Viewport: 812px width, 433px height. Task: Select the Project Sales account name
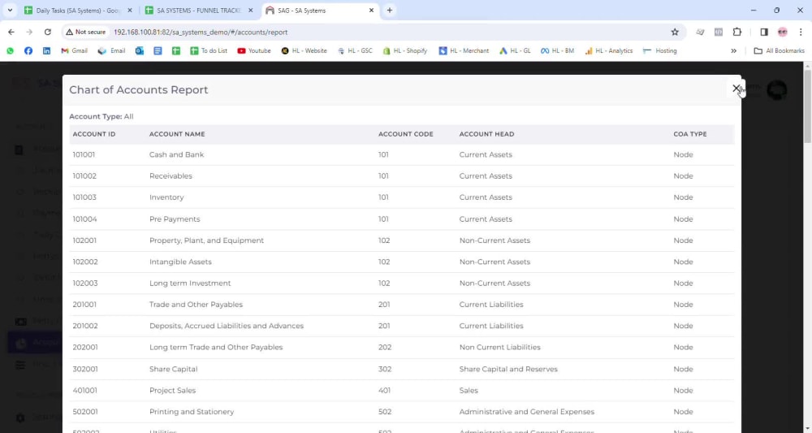point(172,391)
